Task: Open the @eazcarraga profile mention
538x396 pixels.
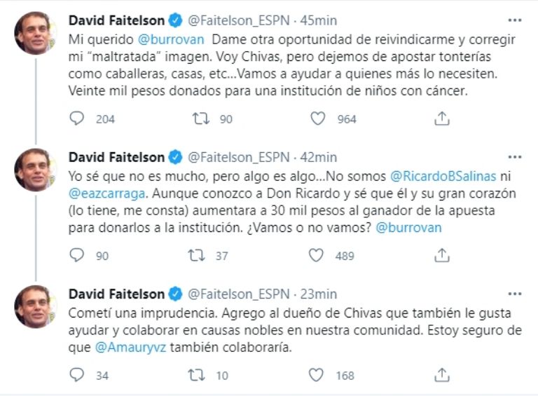Action: click(104, 191)
